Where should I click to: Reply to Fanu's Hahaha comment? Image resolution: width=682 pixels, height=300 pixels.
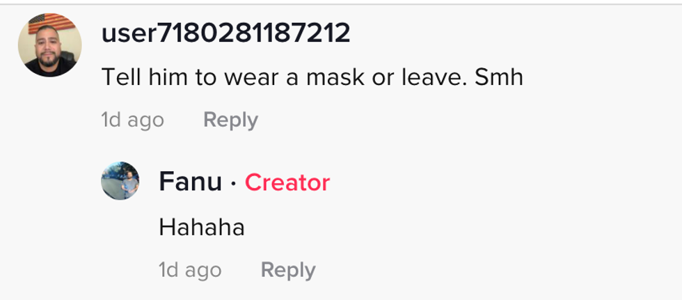coord(288,269)
